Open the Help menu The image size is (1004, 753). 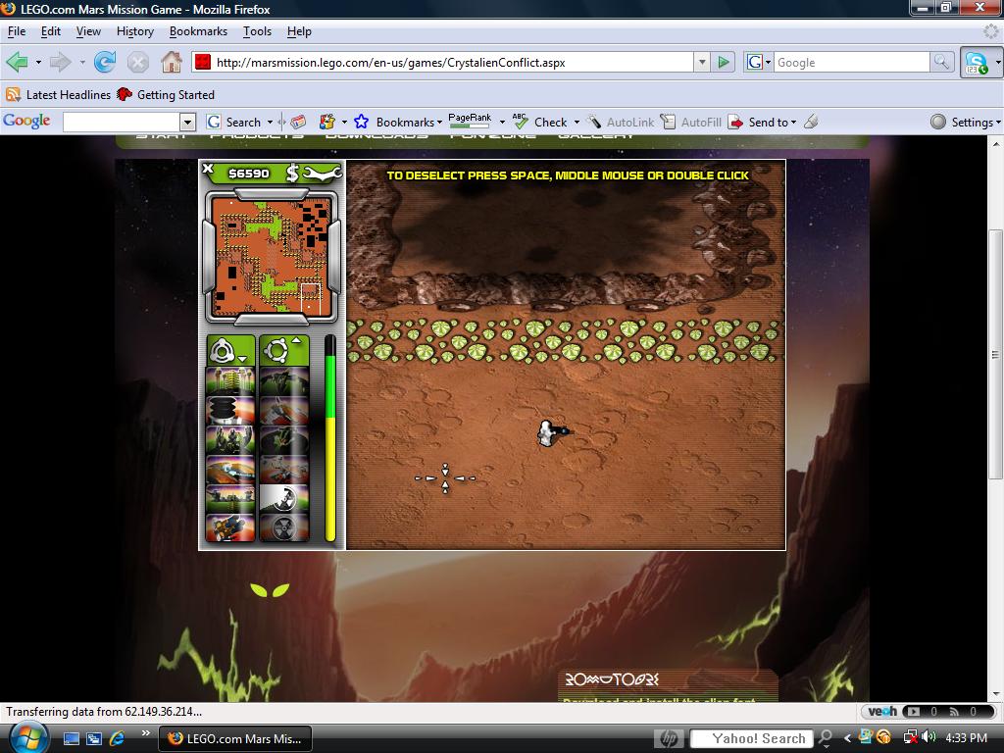[299, 31]
